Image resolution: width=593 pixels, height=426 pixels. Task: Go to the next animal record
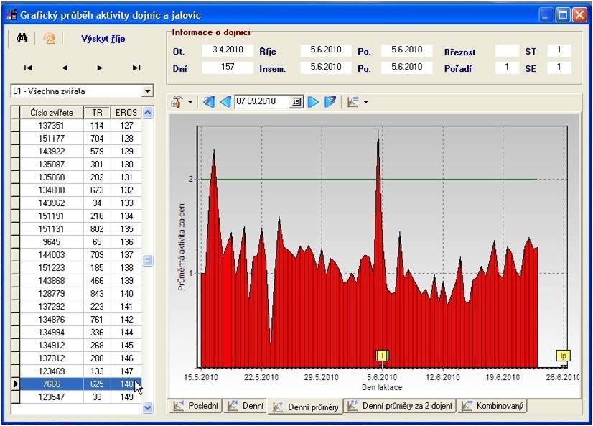100,68
